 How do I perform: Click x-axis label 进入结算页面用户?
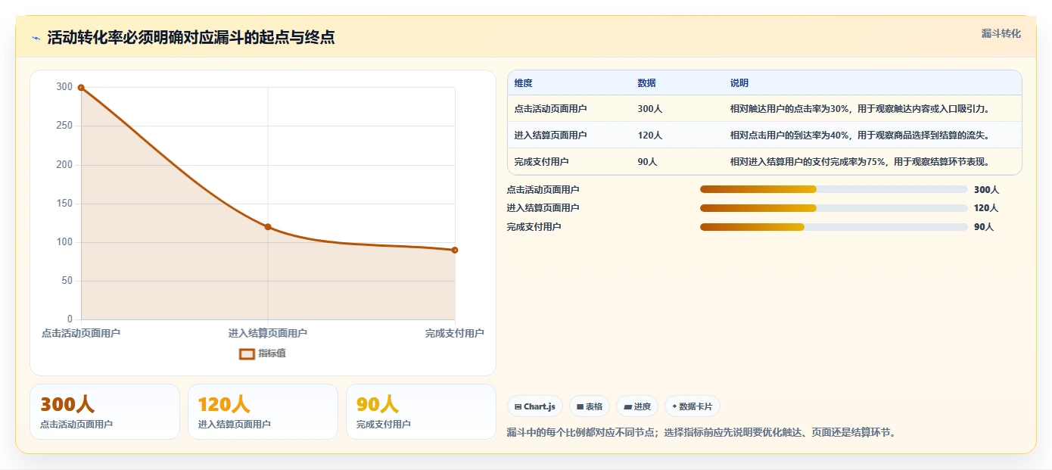268,333
